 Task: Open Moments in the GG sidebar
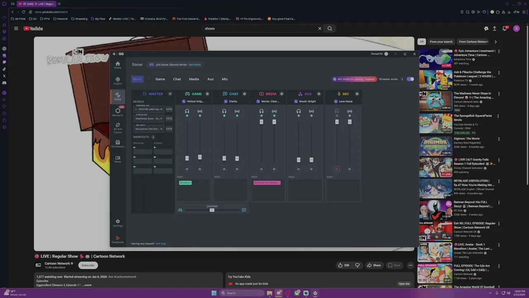tap(118, 112)
